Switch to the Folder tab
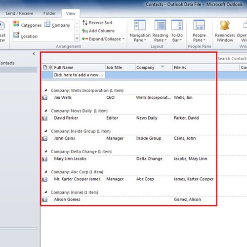The height and width of the screenshot is (247, 247). [x=49, y=13]
